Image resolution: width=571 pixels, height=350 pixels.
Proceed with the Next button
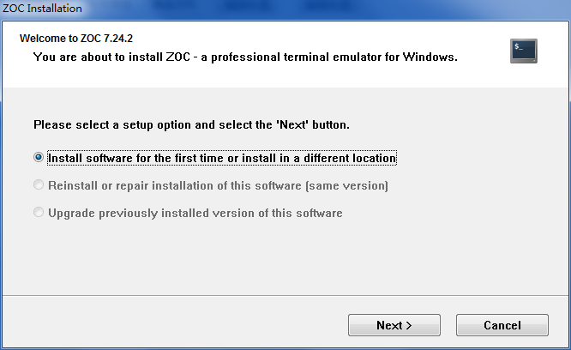[394, 325]
